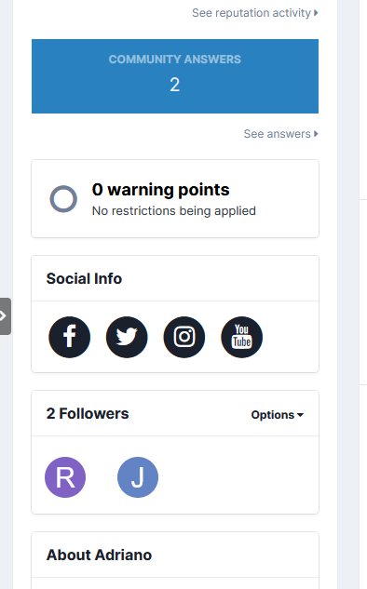The width and height of the screenshot is (367, 589).
Task: Open the Facebook social profile icon
Action: pos(70,337)
